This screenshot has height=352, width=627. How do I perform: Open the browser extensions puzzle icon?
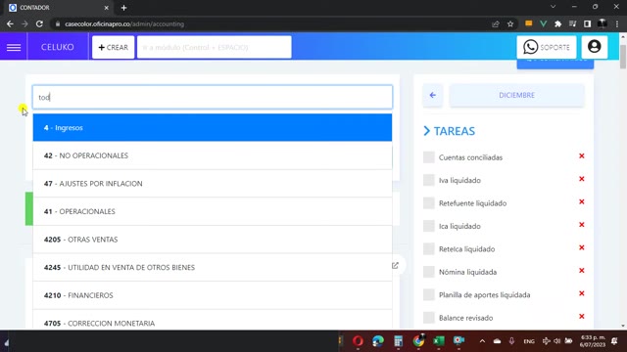[x=557, y=23]
